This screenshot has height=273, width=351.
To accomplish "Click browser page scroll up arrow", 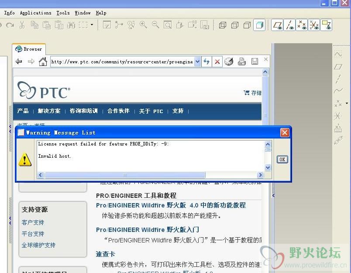I will pyautogui.click(x=265, y=72).
